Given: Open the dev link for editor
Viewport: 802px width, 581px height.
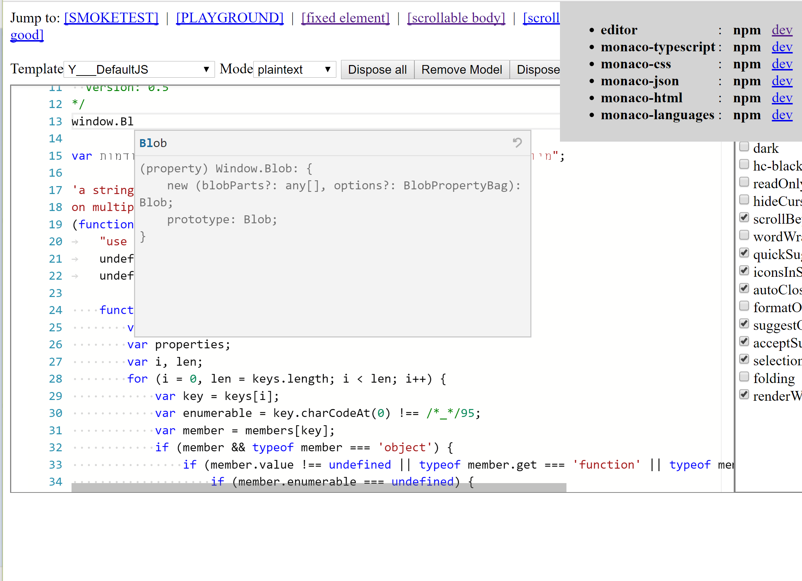Looking at the screenshot, I should tap(782, 30).
